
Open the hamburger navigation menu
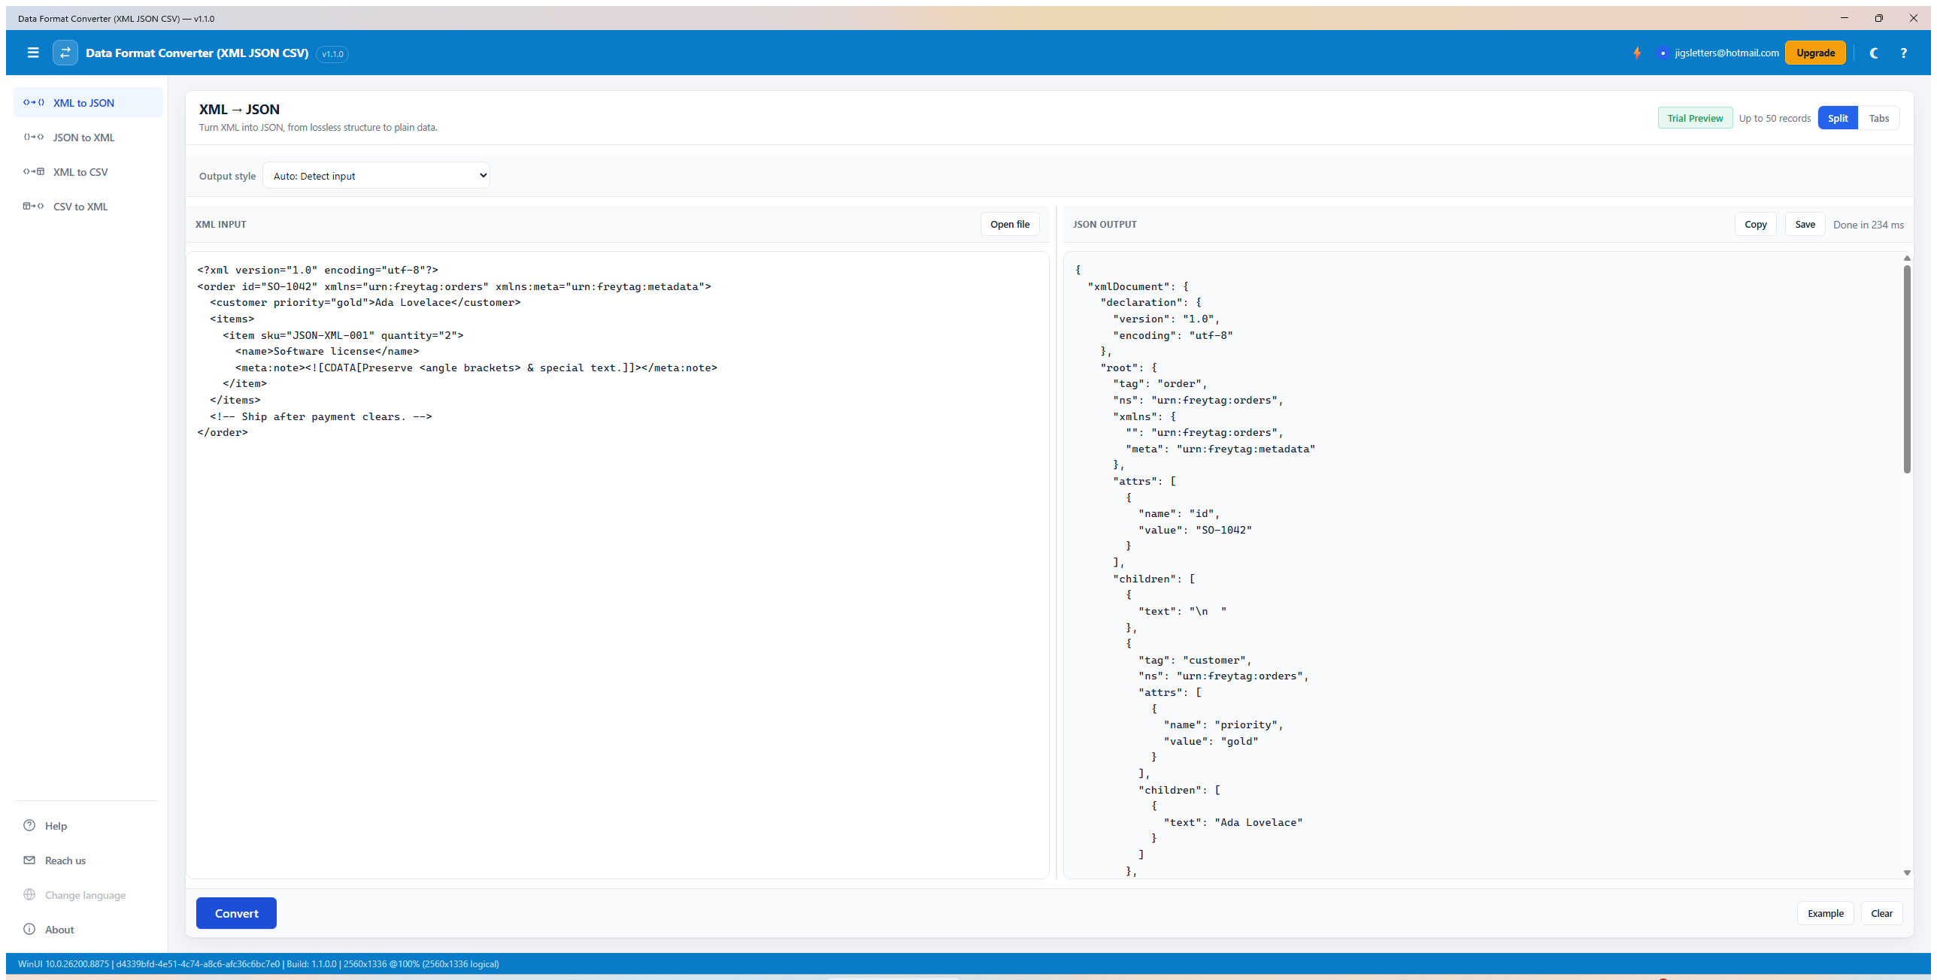tap(33, 53)
